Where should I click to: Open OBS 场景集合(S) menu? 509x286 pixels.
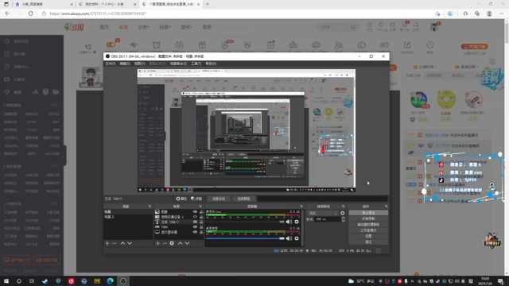click(178, 64)
